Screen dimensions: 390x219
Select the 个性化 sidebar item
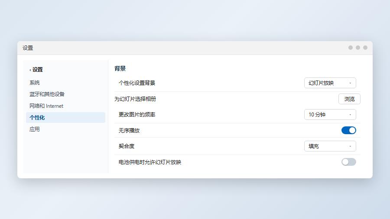66,117
